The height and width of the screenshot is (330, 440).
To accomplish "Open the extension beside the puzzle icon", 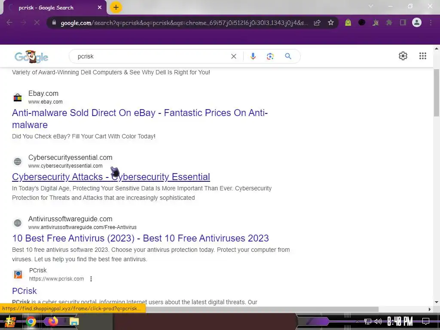I will point(376,22).
